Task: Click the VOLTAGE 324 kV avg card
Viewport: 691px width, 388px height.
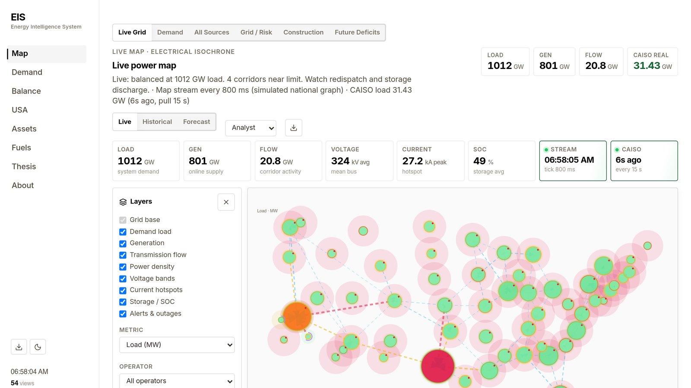Action: (x=359, y=161)
